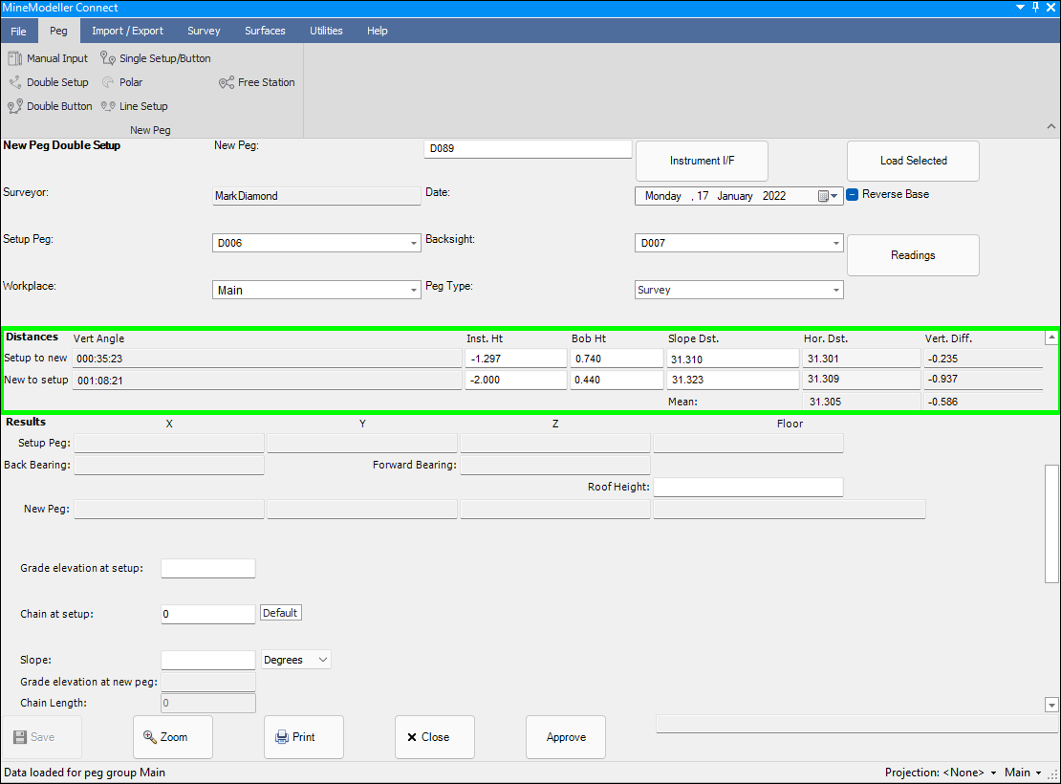Select the Polar peg icon

[x=108, y=82]
